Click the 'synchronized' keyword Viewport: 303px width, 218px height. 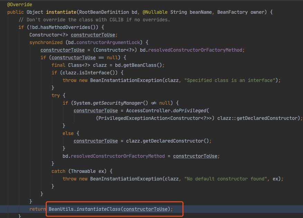click(x=46, y=42)
